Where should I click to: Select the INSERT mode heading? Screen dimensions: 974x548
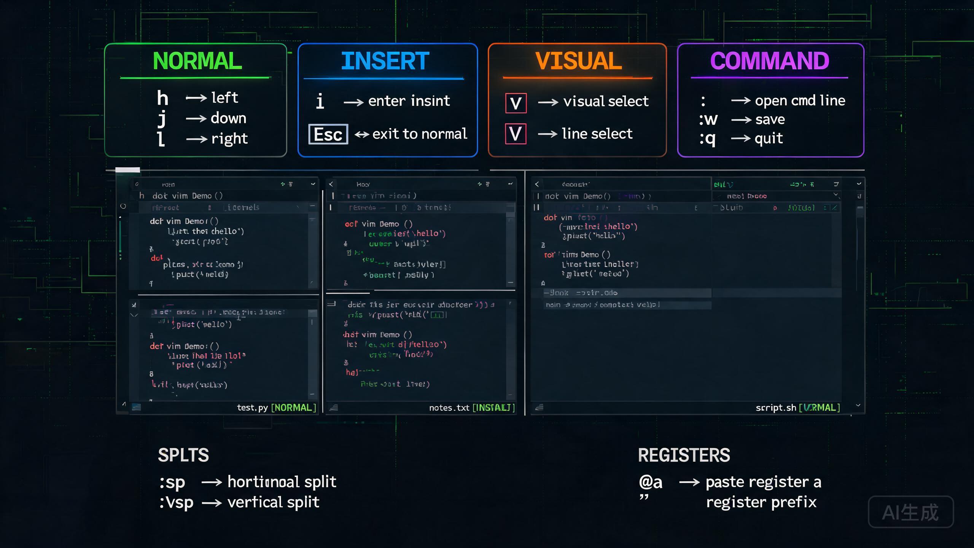point(385,61)
